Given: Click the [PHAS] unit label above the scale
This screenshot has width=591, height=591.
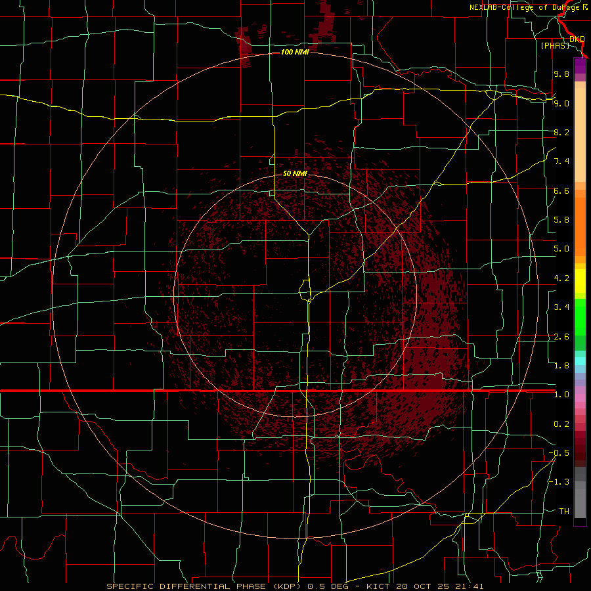Looking at the screenshot, I should 555,45.
